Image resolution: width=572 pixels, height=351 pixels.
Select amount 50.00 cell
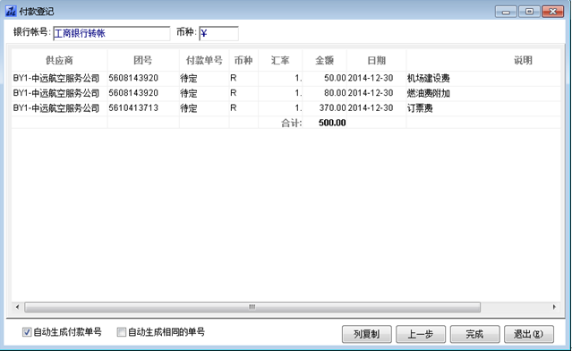pyautogui.click(x=325, y=78)
